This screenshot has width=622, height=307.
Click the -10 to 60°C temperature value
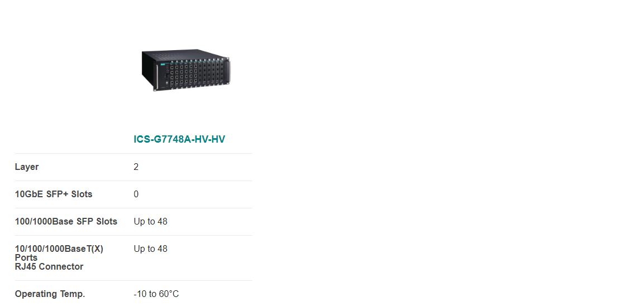point(156,294)
